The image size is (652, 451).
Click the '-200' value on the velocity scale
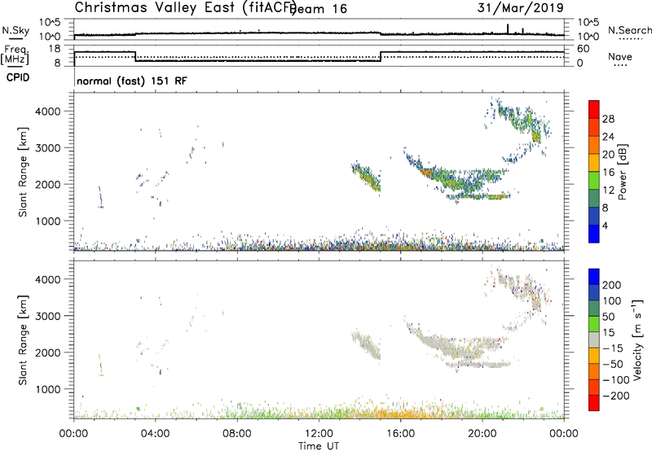615,396
